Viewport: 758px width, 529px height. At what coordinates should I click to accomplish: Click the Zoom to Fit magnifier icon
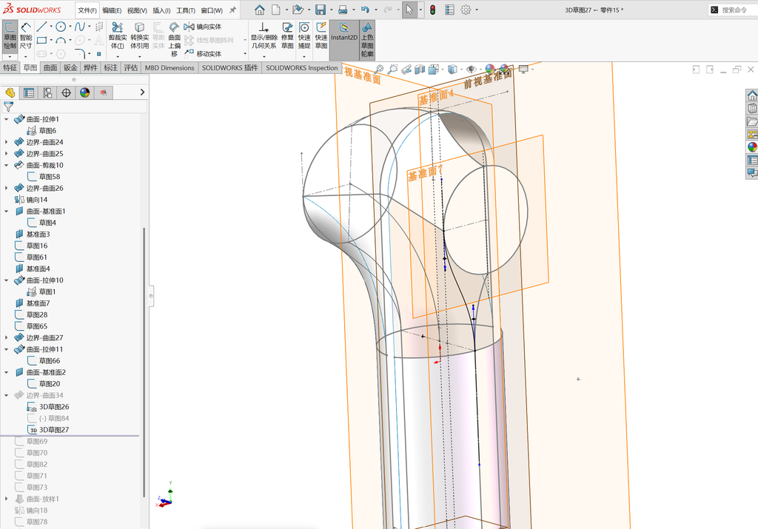click(379, 70)
